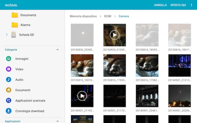197x123 pixels.
Task: Open concert photo thumbnail 20140901_21213
Action: (180, 66)
